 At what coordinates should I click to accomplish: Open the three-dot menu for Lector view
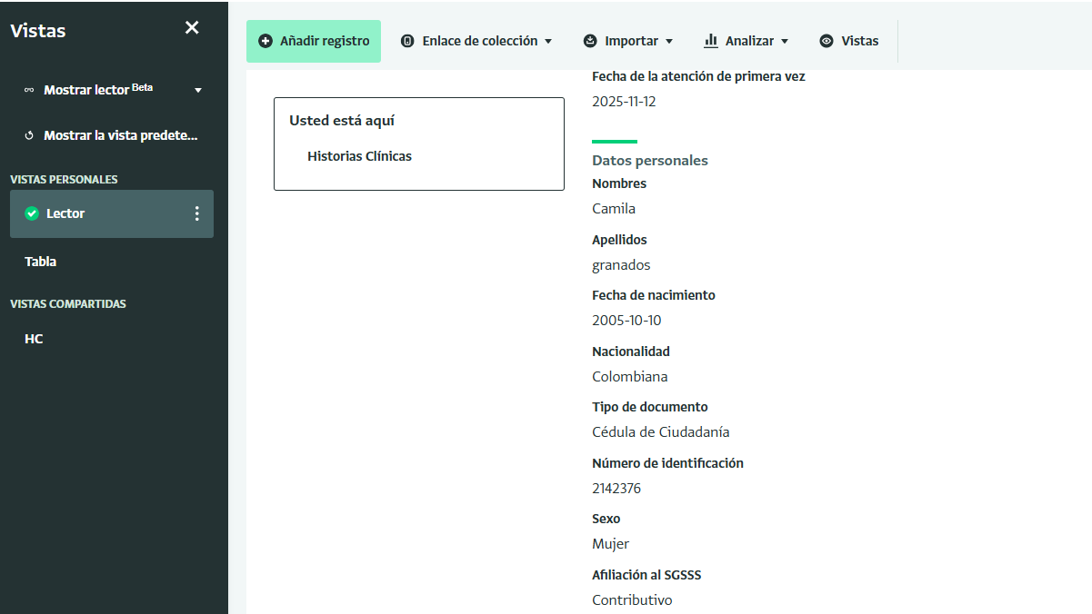point(196,213)
